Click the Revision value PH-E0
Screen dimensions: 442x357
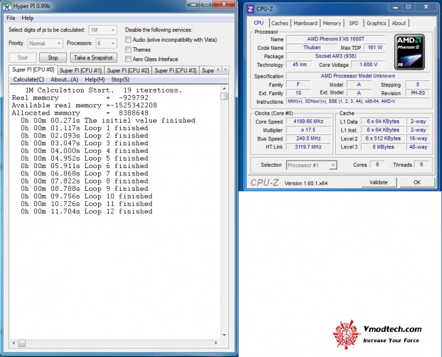pyautogui.click(x=418, y=93)
